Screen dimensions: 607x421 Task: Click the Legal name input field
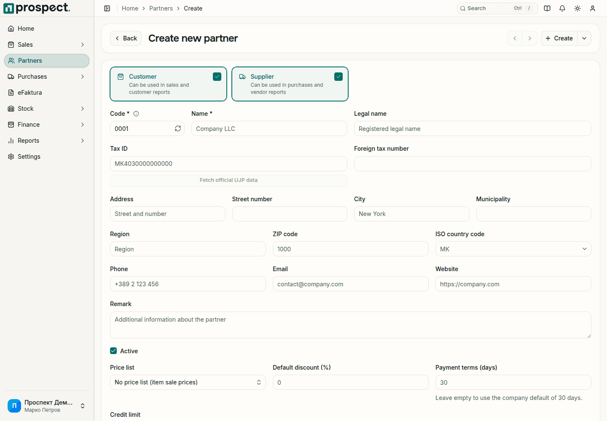click(x=473, y=128)
